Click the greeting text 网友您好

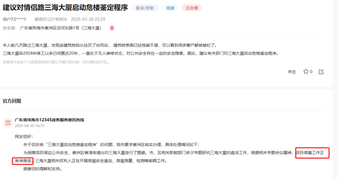coord(24,137)
